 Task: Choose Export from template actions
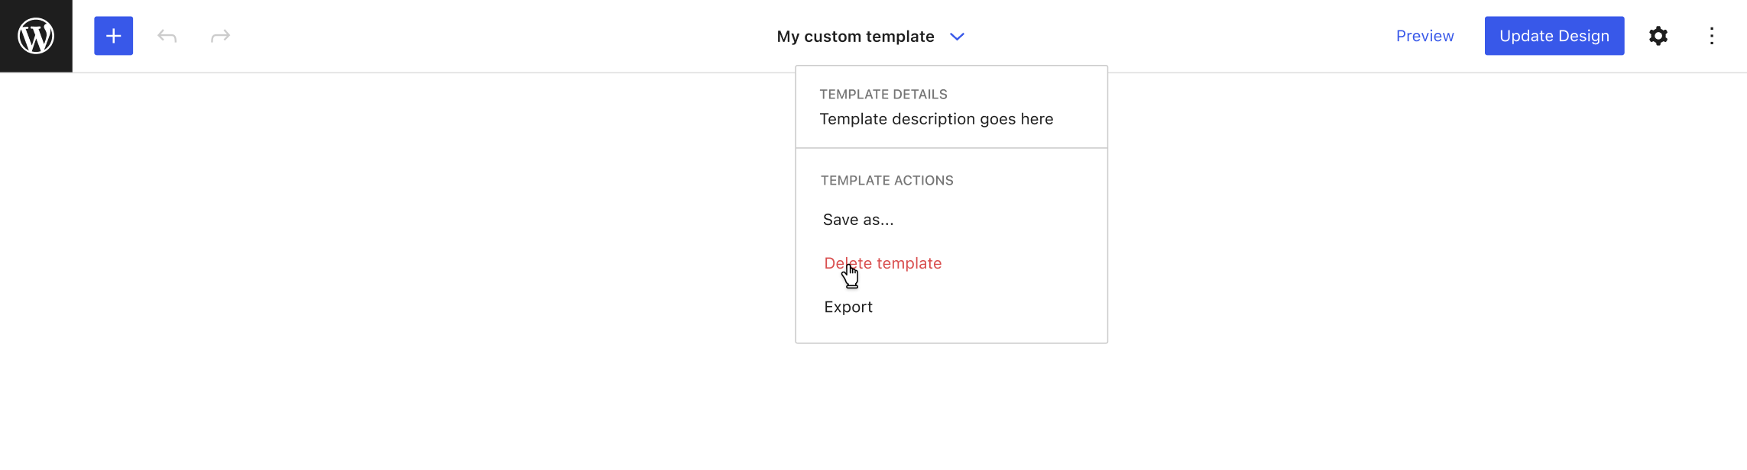(x=848, y=307)
